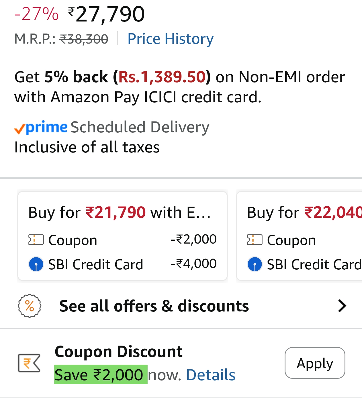Tap the SBI logo in first offer card

(36, 264)
